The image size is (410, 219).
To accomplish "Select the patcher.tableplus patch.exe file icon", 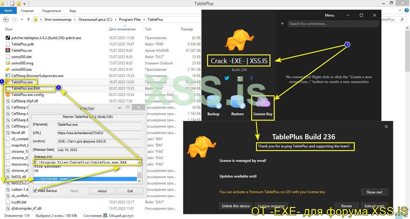I will click(8, 38).
